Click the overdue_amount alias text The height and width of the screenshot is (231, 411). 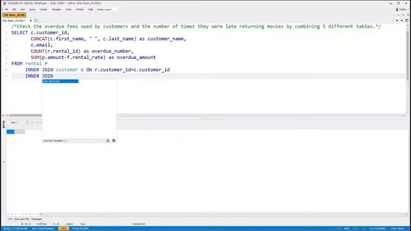point(136,57)
